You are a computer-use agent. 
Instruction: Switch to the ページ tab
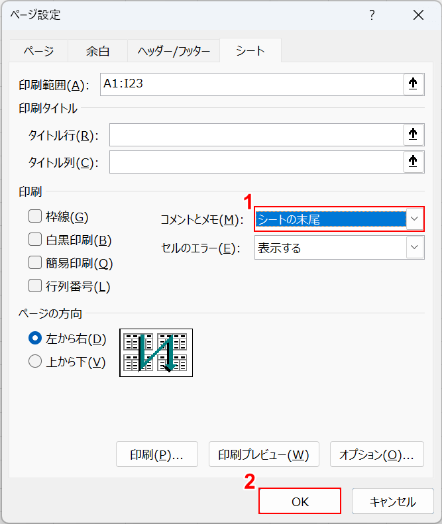click(38, 51)
